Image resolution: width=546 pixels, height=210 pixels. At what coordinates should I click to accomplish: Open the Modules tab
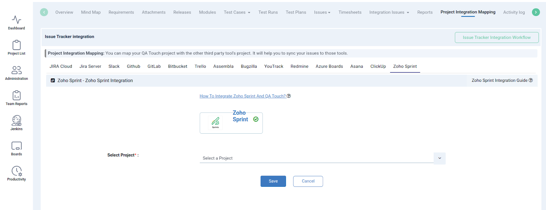[207, 12]
